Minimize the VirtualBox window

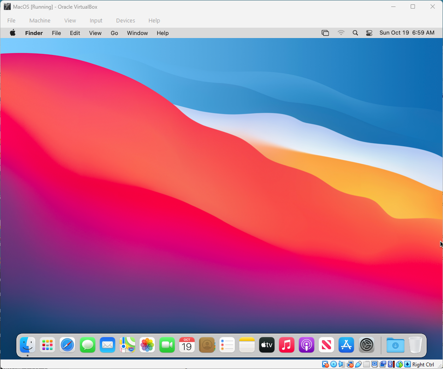pos(393,6)
